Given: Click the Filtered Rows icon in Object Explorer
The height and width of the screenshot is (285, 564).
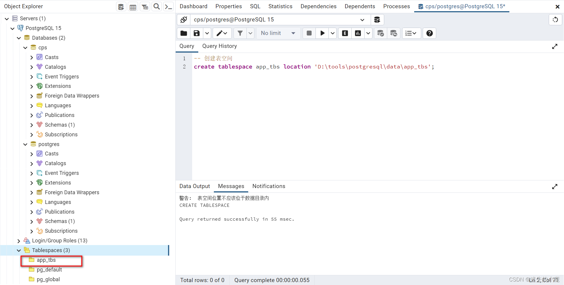Looking at the screenshot, I should pos(145,6).
